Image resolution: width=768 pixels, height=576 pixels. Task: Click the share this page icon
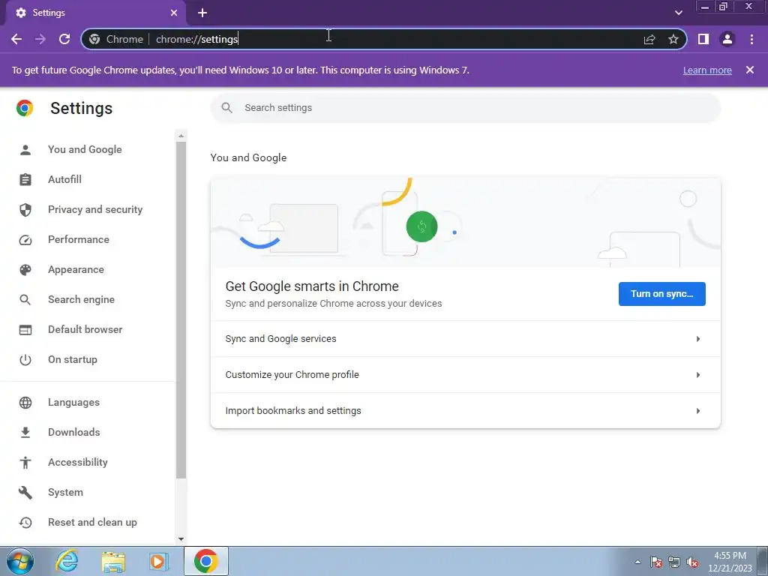point(649,39)
